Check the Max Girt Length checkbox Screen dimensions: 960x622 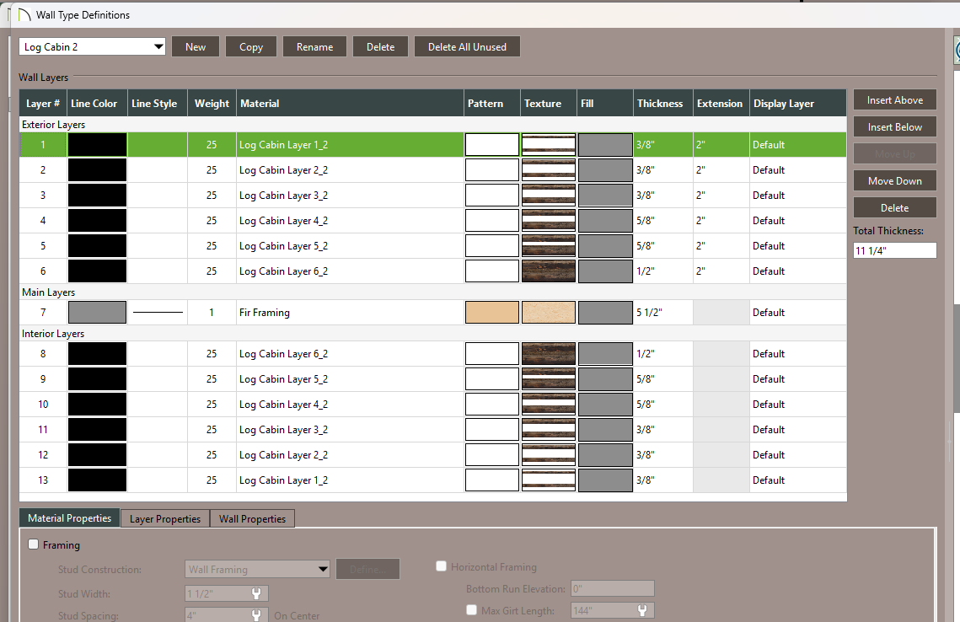(472, 610)
